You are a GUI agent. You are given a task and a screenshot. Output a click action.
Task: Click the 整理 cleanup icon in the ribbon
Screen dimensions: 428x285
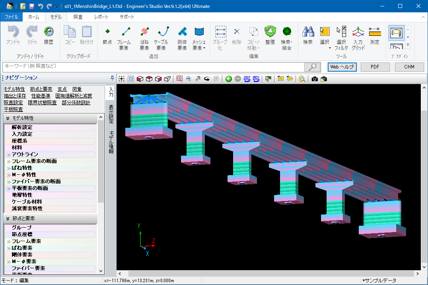pos(270,36)
